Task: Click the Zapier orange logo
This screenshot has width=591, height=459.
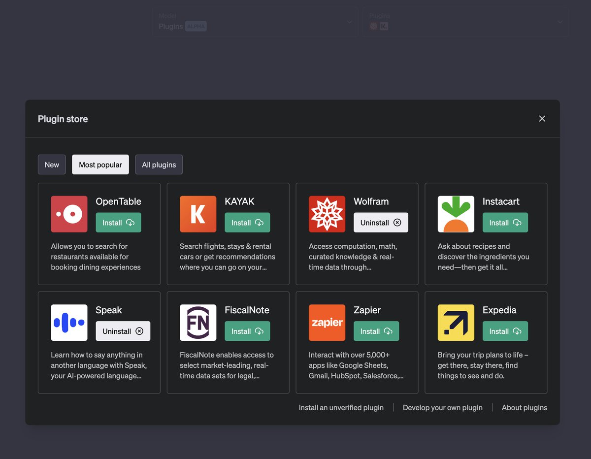Action: tap(327, 323)
